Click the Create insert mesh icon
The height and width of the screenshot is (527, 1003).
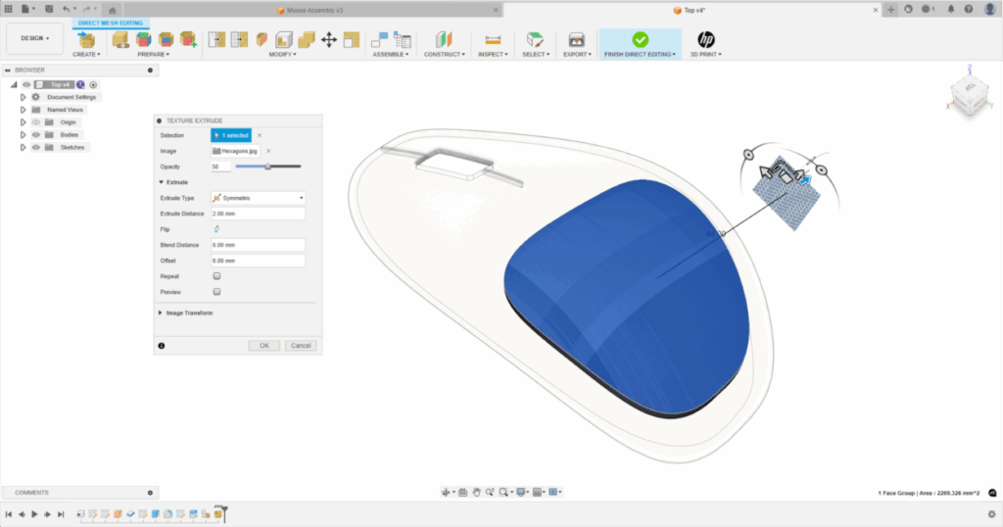click(x=86, y=39)
